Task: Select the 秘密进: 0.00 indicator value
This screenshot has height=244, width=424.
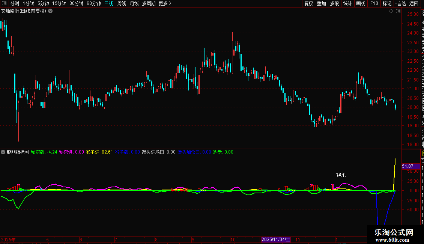Action: 72,152
